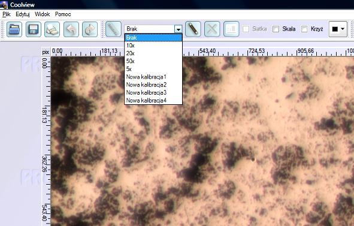Redo with the right curved arrow
Screen dimensions: 354x226
pos(90,29)
